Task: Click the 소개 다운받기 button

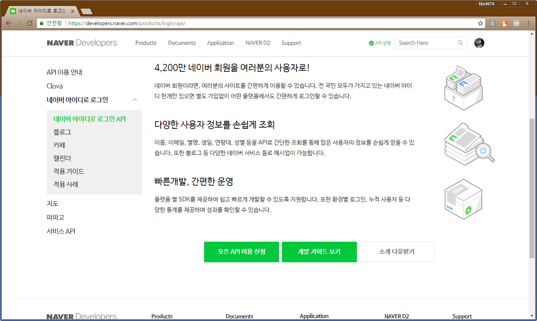Action: click(397, 252)
